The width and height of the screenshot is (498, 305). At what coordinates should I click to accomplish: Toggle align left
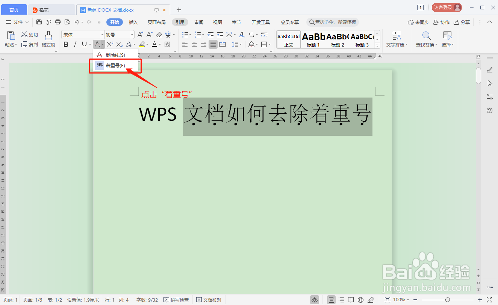point(185,45)
